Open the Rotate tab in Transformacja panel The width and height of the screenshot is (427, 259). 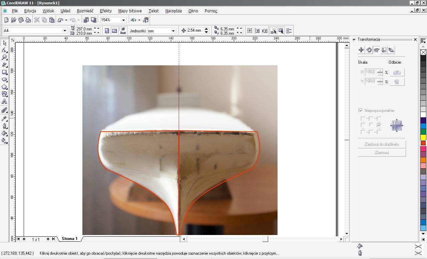(369, 50)
